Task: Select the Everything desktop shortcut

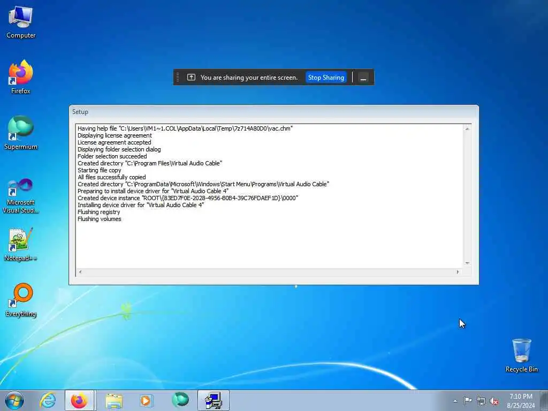Action: click(x=21, y=300)
